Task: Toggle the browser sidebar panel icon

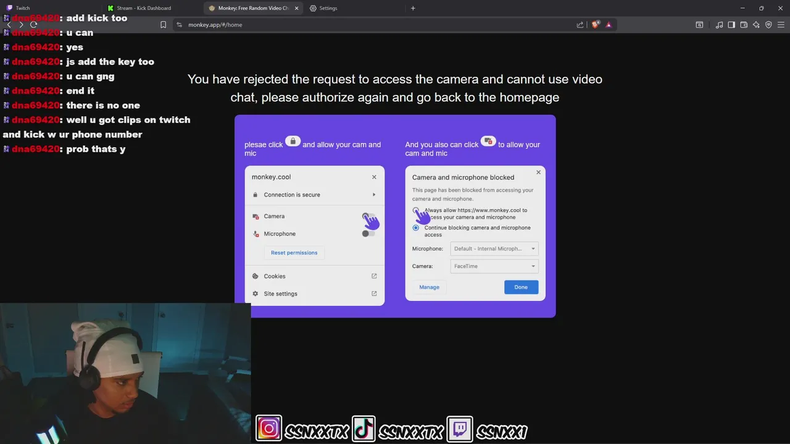Action: pos(731,25)
